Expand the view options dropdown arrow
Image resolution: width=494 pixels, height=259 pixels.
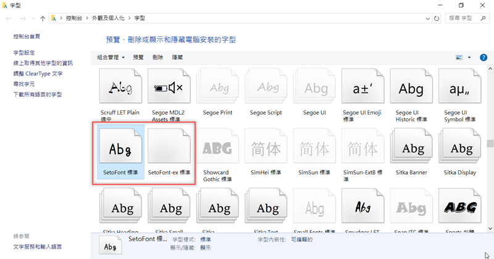[469, 57]
